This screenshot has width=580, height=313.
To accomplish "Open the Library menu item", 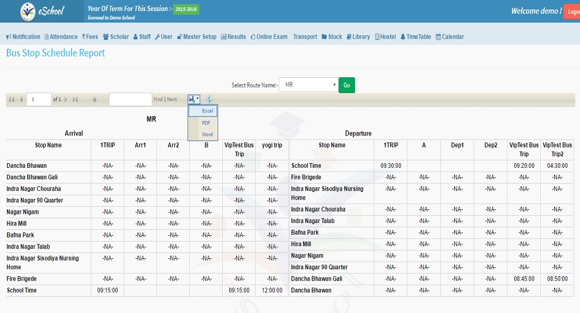I will click(358, 37).
